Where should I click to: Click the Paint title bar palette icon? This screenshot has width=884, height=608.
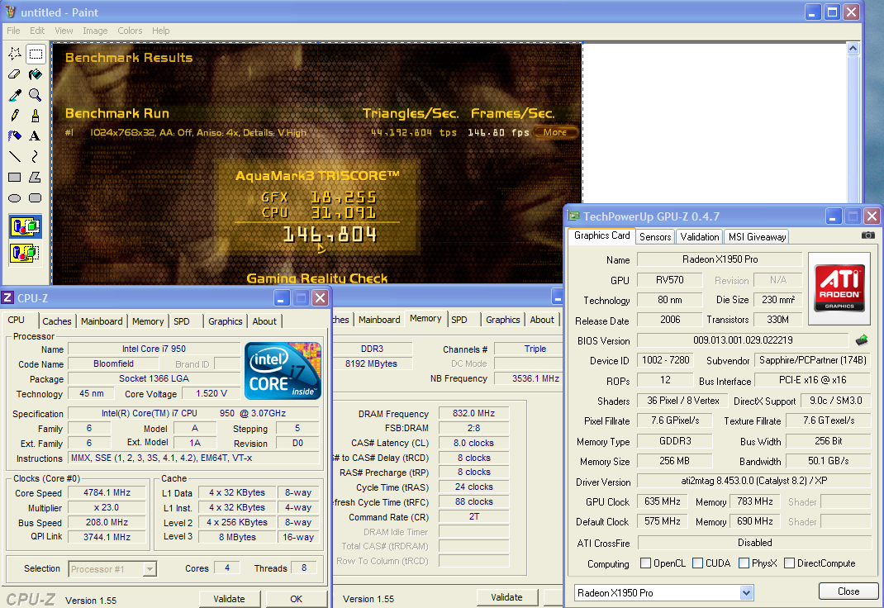pyautogui.click(x=11, y=12)
